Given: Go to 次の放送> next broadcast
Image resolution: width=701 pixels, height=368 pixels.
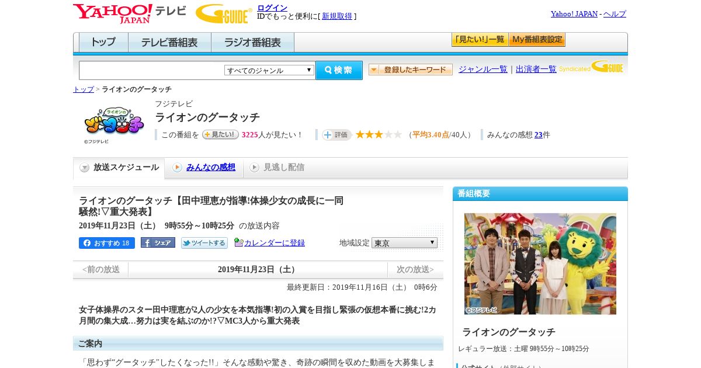Looking at the screenshot, I should [x=415, y=269].
